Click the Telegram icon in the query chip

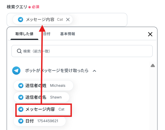(x=21, y=20)
